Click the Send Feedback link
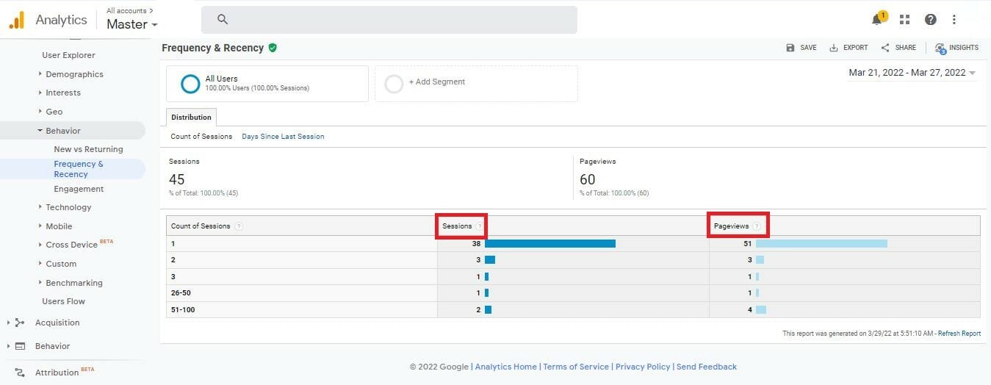Viewport: 991px width, 385px height. pyautogui.click(x=707, y=367)
